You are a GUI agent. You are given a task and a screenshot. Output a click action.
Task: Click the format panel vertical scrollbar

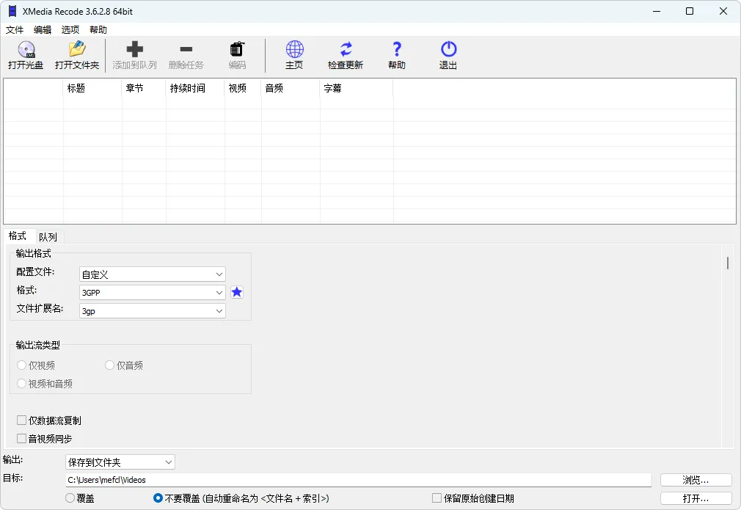click(728, 263)
